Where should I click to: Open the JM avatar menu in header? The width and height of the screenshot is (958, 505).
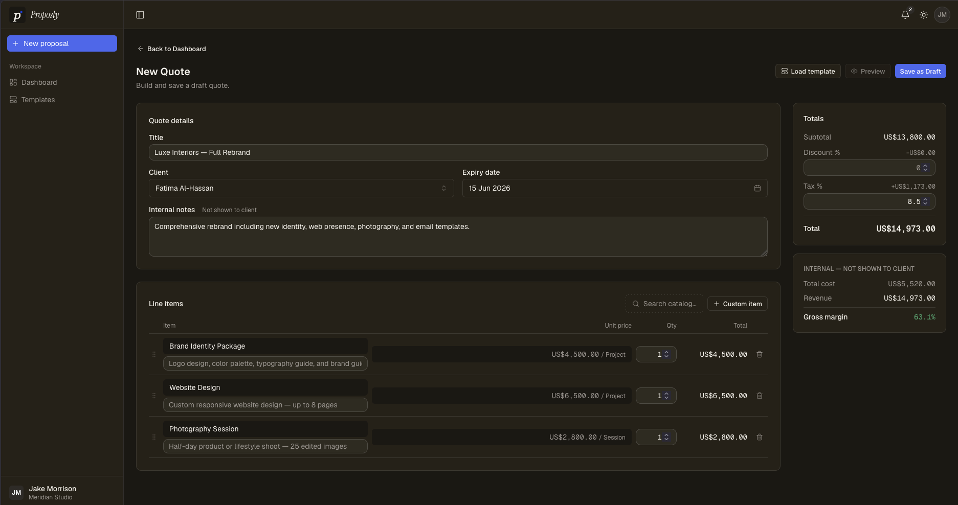click(942, 15)
